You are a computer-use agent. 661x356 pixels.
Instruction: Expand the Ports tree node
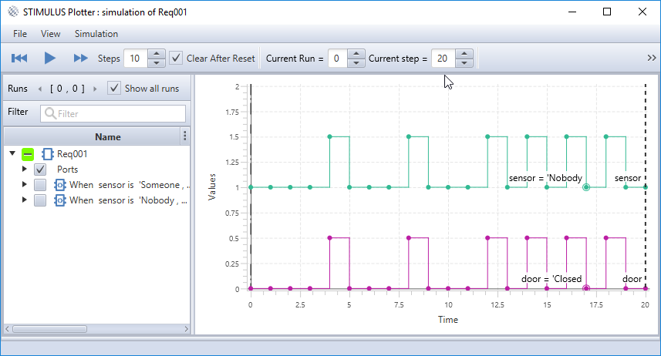(25, 169)
